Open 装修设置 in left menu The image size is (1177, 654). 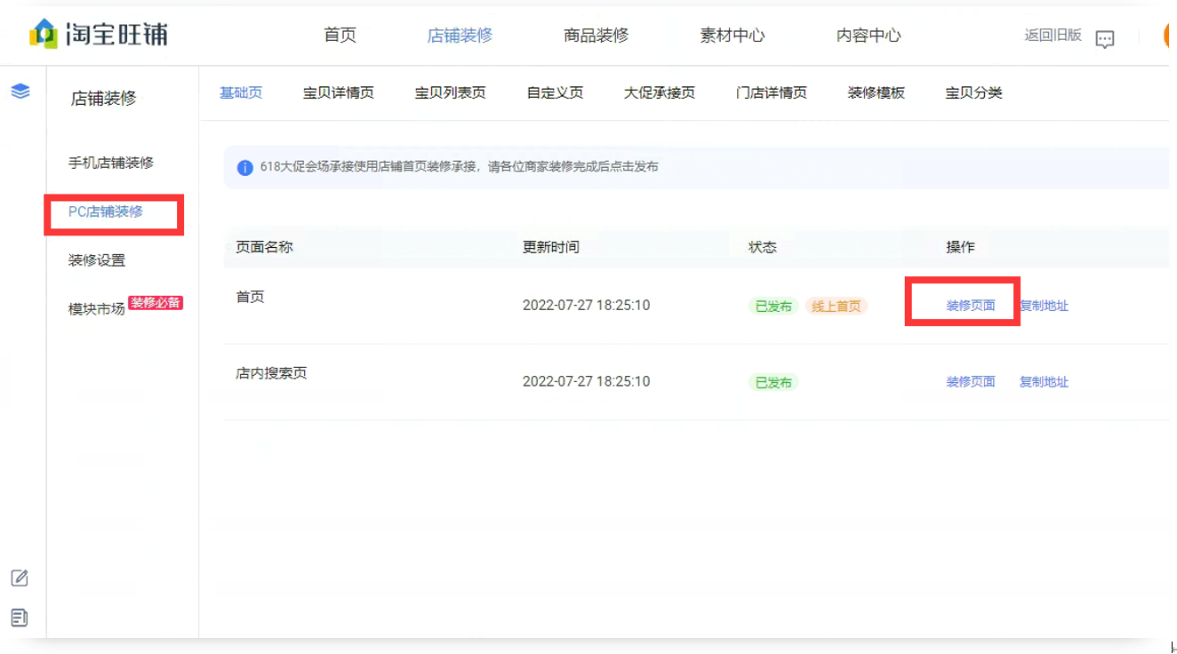point(97,260)
